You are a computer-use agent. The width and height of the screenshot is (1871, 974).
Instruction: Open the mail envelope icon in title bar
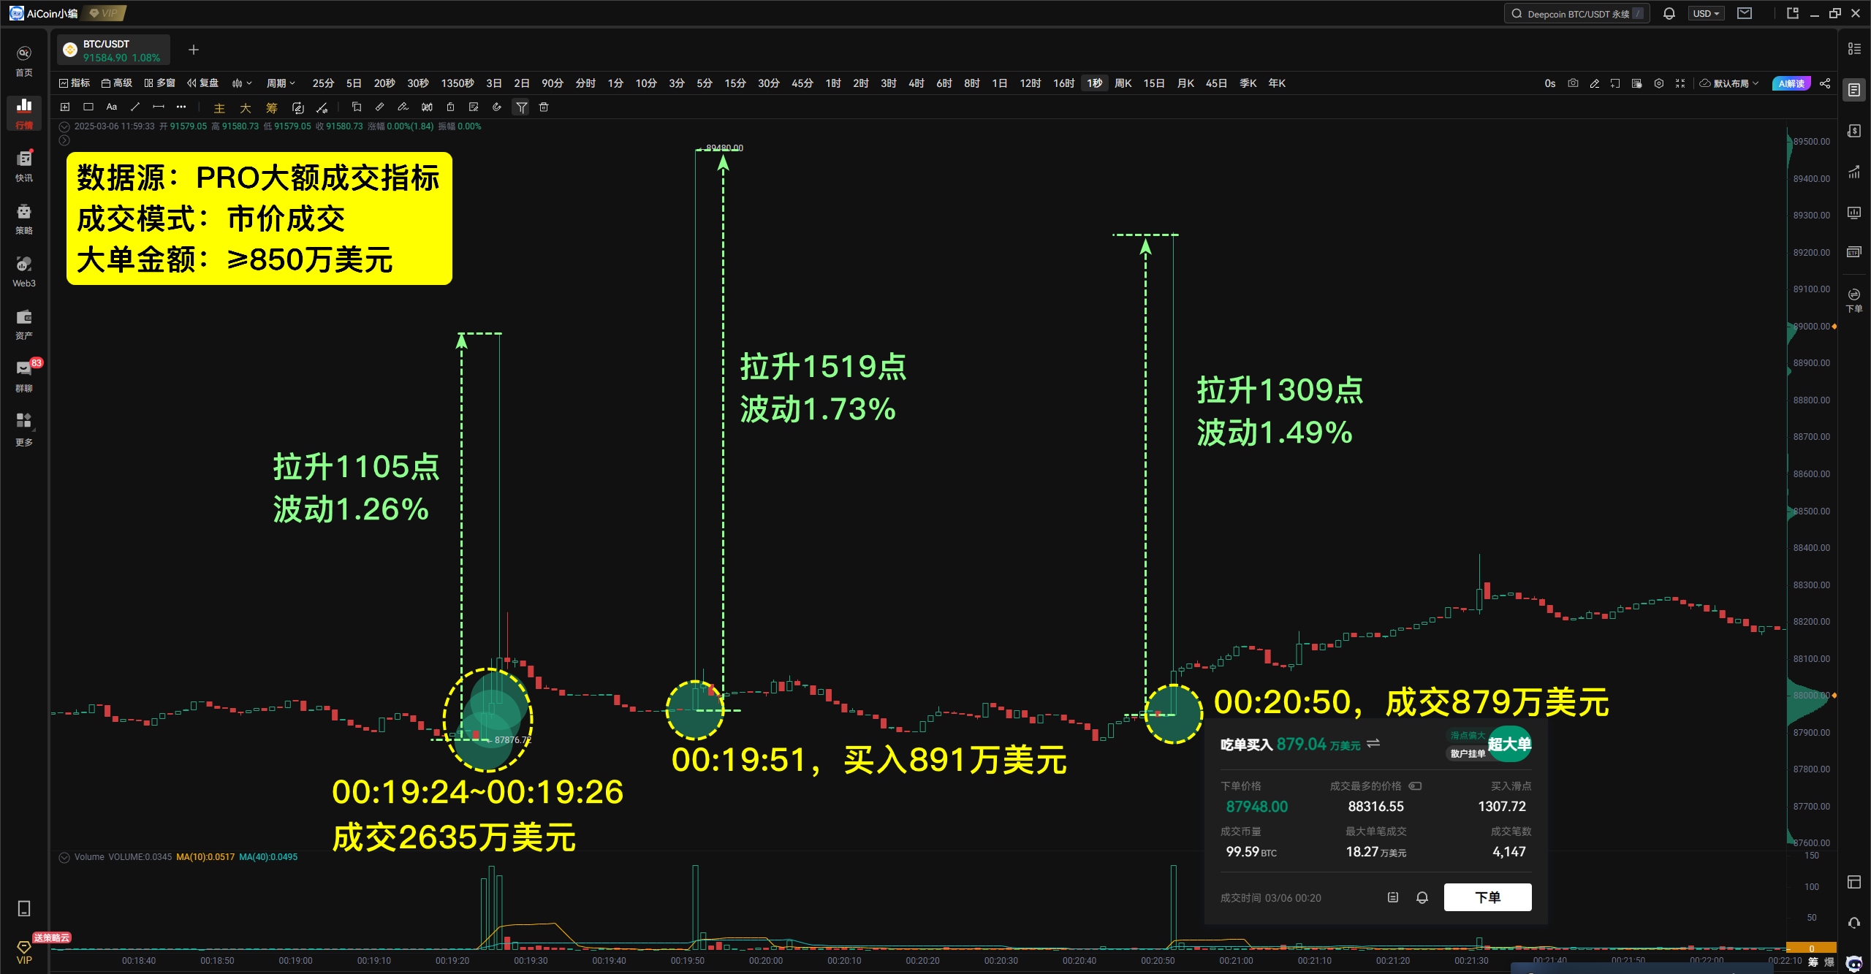tap(1745, 13)
